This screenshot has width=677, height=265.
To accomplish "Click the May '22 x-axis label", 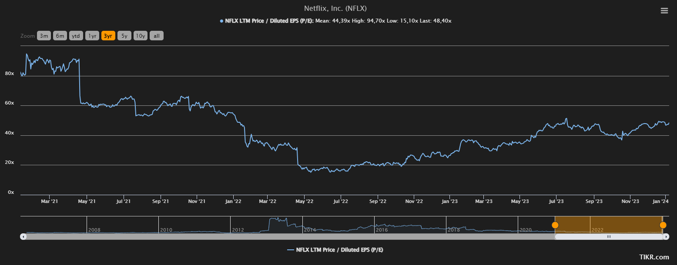I will 304,201.
